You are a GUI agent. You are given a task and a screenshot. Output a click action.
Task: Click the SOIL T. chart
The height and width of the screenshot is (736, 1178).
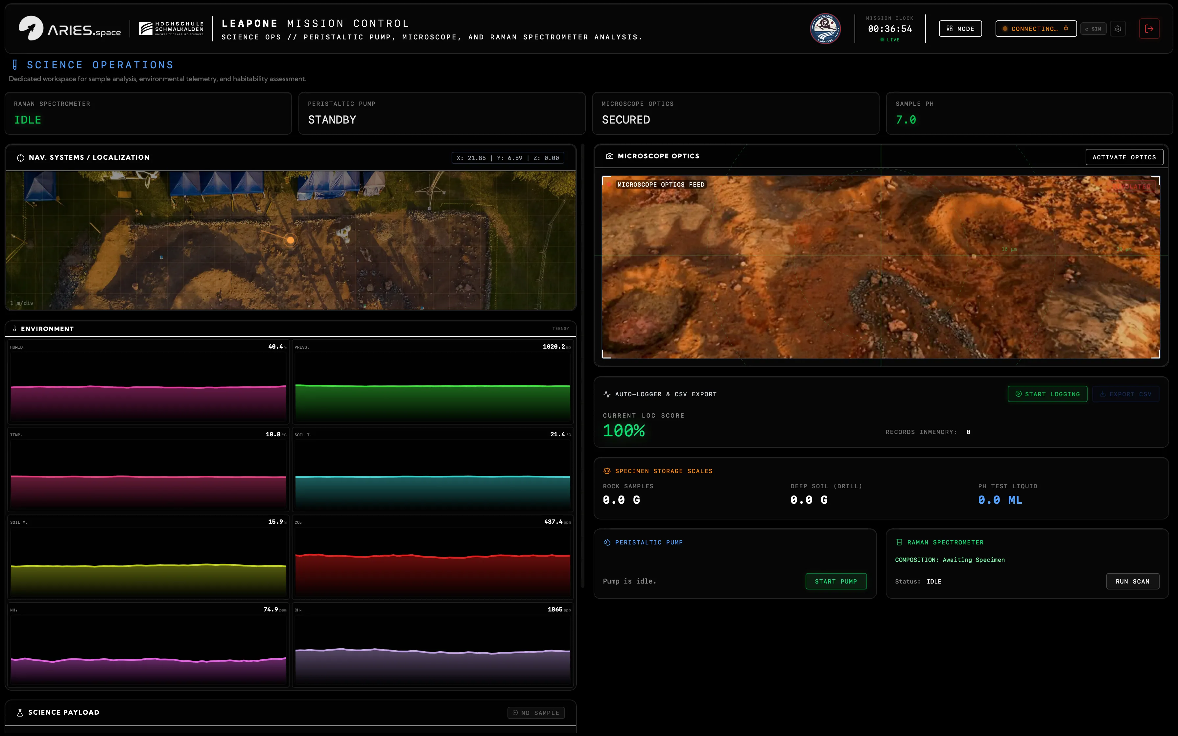point(433,469)
